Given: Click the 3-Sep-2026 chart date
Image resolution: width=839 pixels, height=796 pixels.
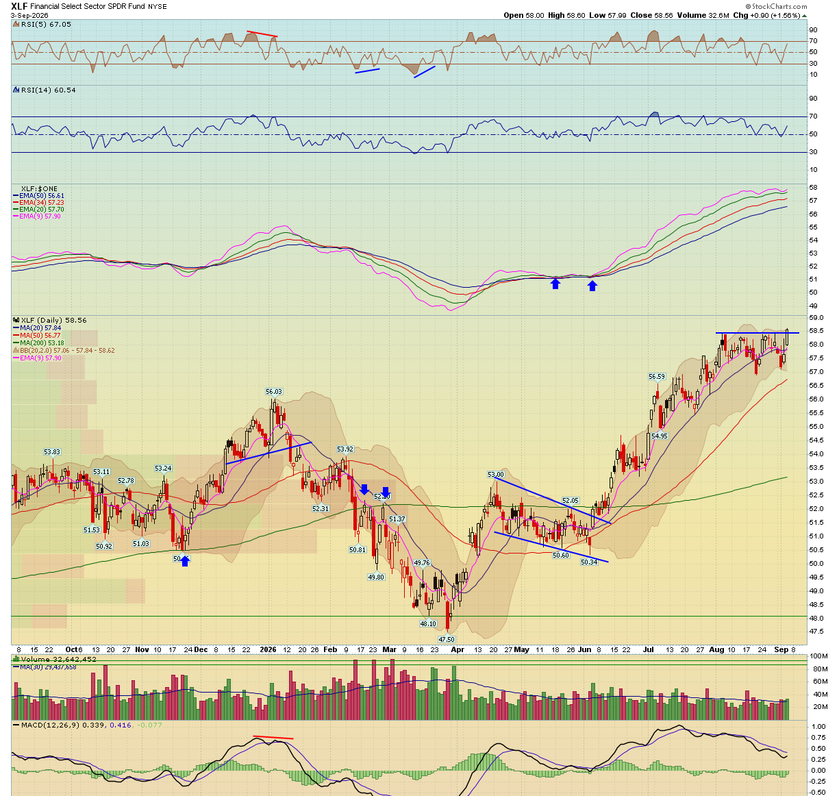Looking at the screenshot, I should 29,15.
